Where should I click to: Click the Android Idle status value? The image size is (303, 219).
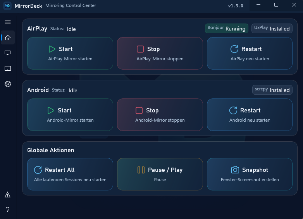click(x=73, y=90)
